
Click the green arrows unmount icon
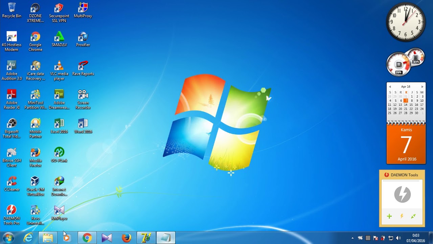click(x=413, y=216)
